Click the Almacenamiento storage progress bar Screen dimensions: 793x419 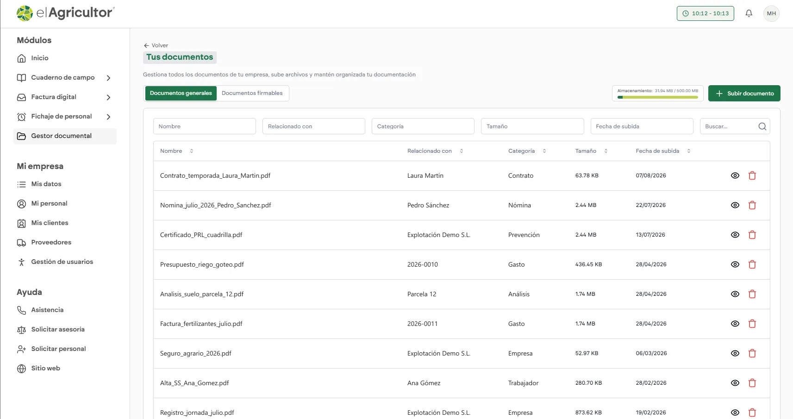[x=657, y=97]
